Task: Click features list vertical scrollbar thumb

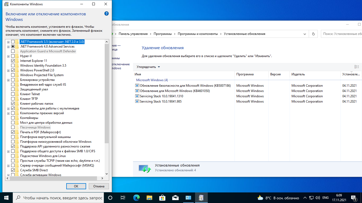Action: [107, 94]
